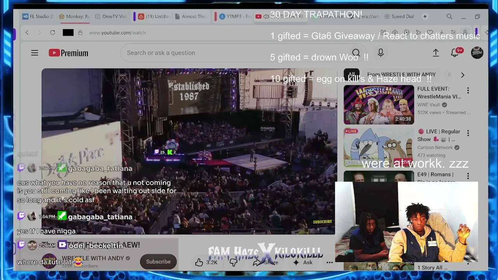This screenshot has height=280, width=498.
Task: Open options for WrestleMania VIII video
Action: pyautogui.click(x=468, y=91)
